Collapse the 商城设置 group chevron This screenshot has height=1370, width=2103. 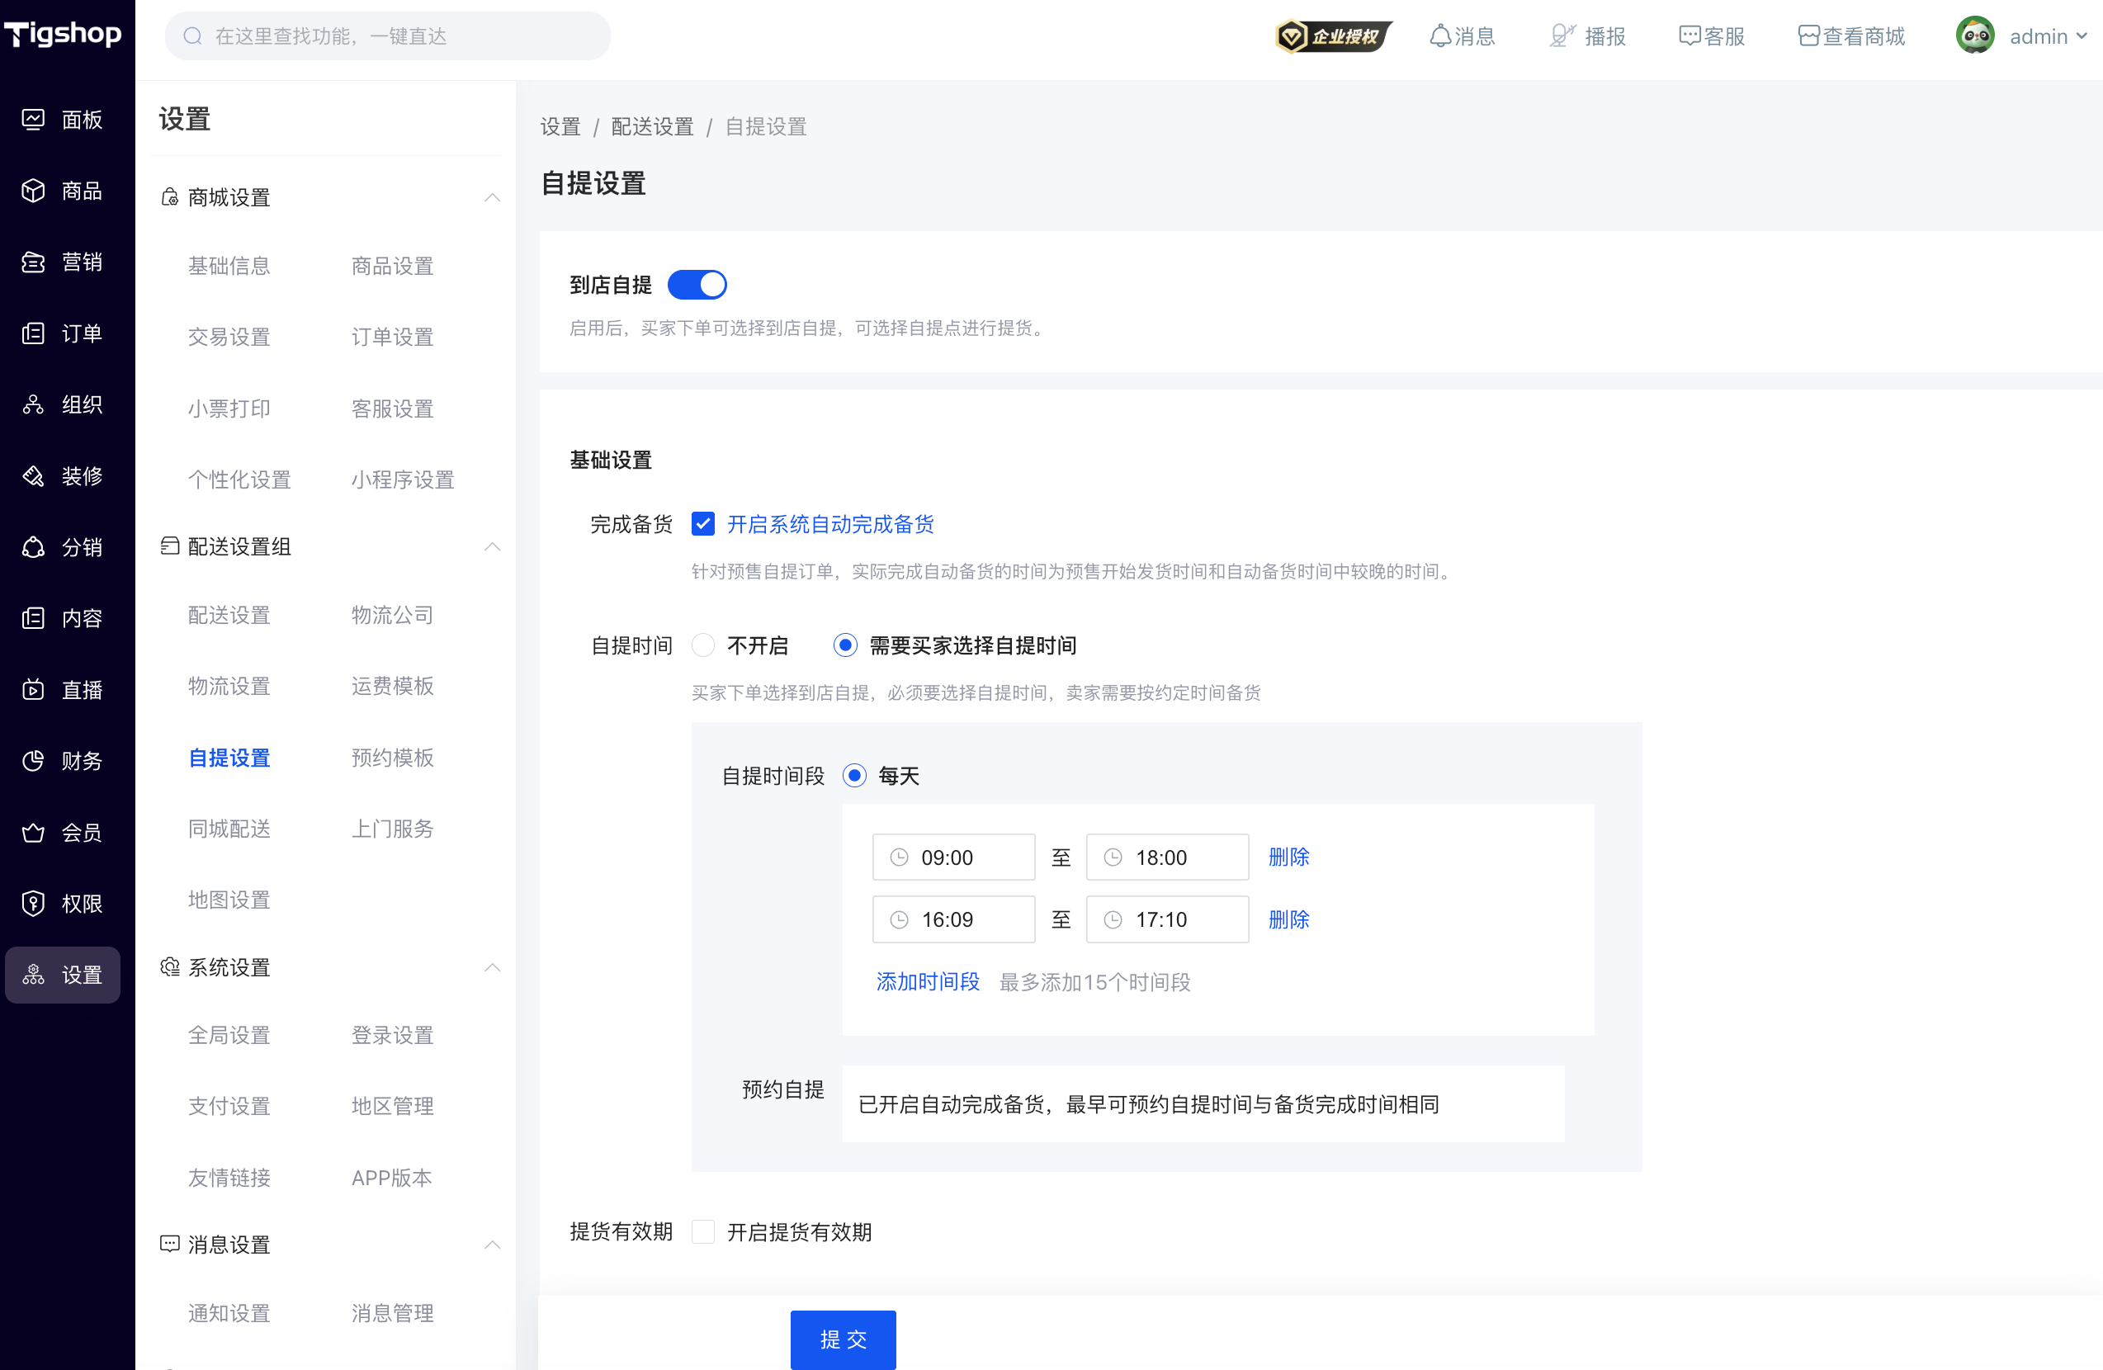(492, 198)
